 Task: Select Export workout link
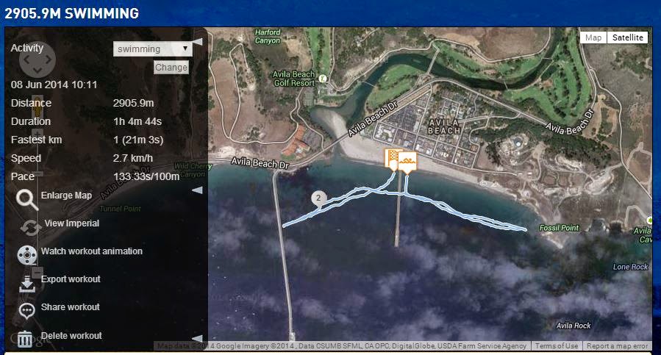coord(71,279)
